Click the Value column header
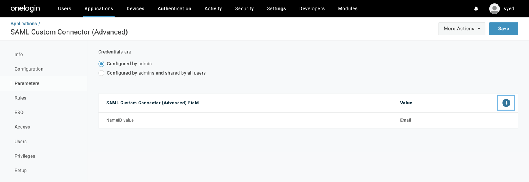The width and height of the screenshot is (529, 182). click(406, 103)
